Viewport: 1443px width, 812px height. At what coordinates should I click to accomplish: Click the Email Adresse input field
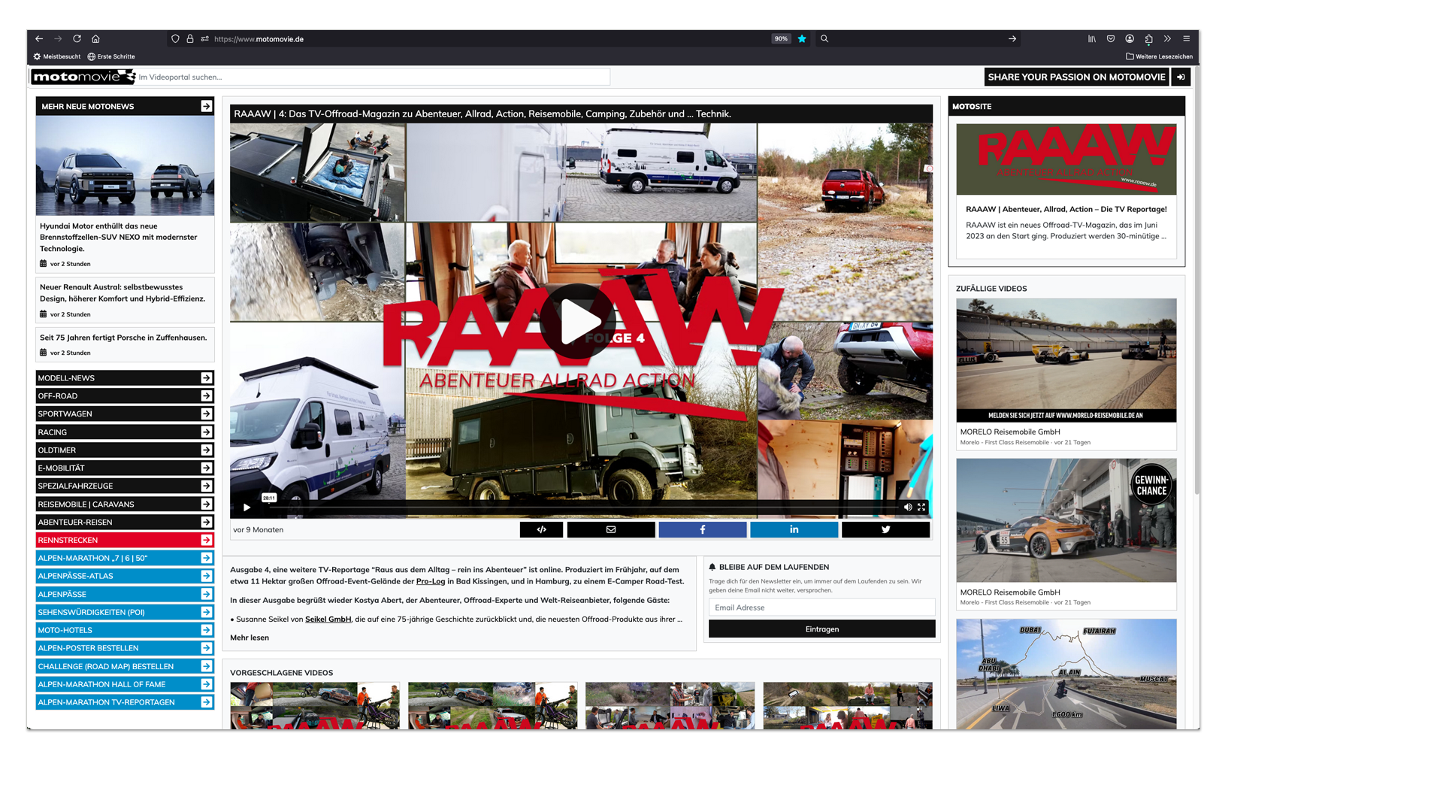tap(821, 607)
